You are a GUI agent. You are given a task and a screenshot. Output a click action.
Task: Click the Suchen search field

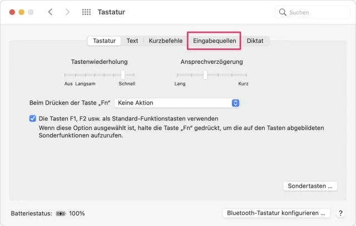pyautogui.click(x=311, y=12)
